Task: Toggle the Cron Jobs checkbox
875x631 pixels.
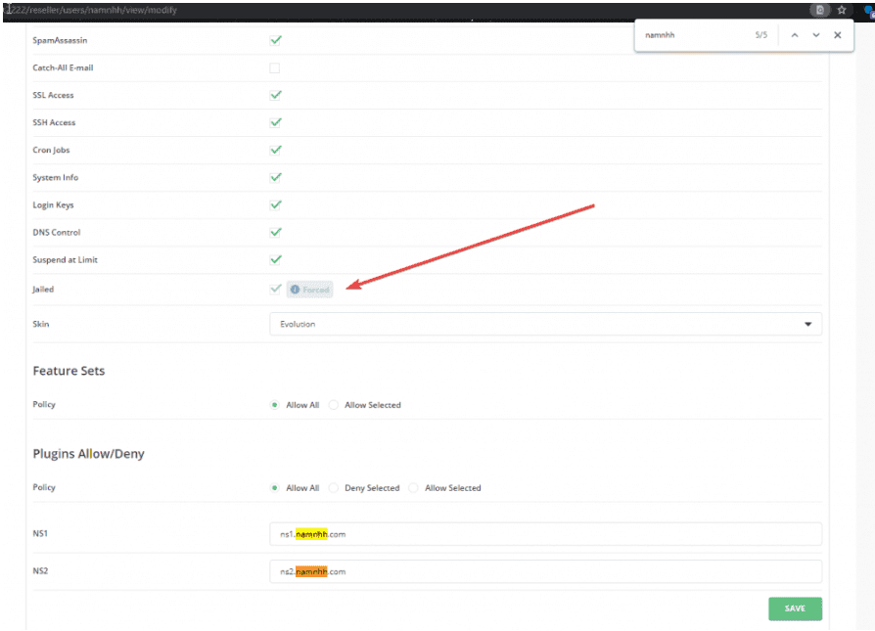Action: [275, 151]
